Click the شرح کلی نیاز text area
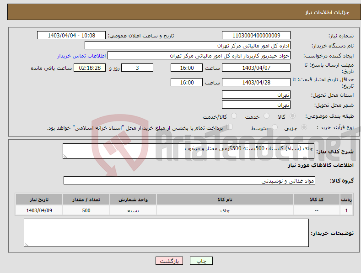 pos(189,151)
